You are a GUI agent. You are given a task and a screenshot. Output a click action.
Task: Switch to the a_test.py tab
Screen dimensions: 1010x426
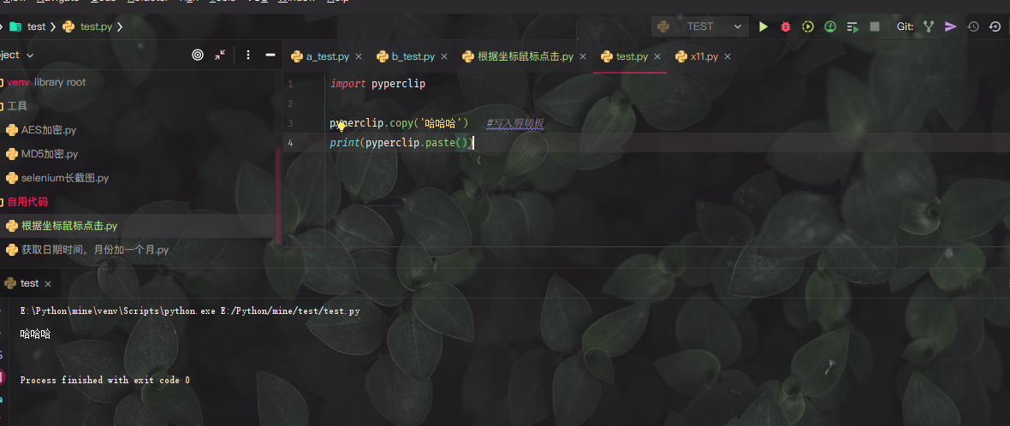(x=327, y=56)
